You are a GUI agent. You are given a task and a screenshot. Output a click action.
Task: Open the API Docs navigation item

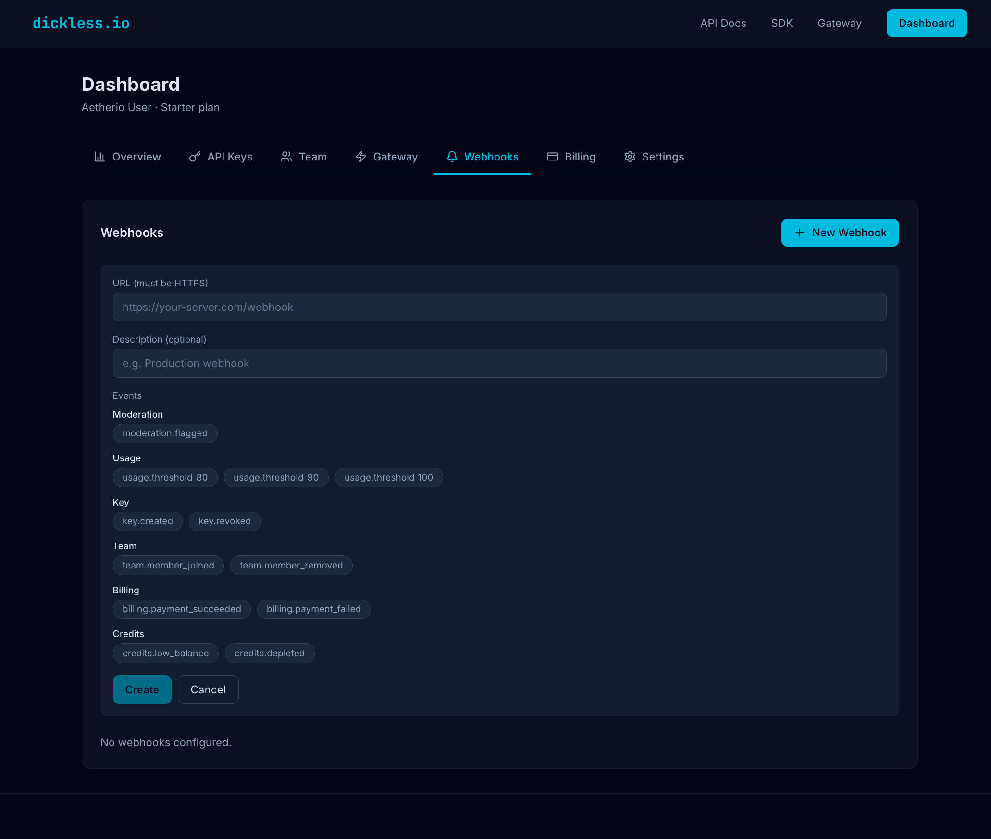click(723, 23)
